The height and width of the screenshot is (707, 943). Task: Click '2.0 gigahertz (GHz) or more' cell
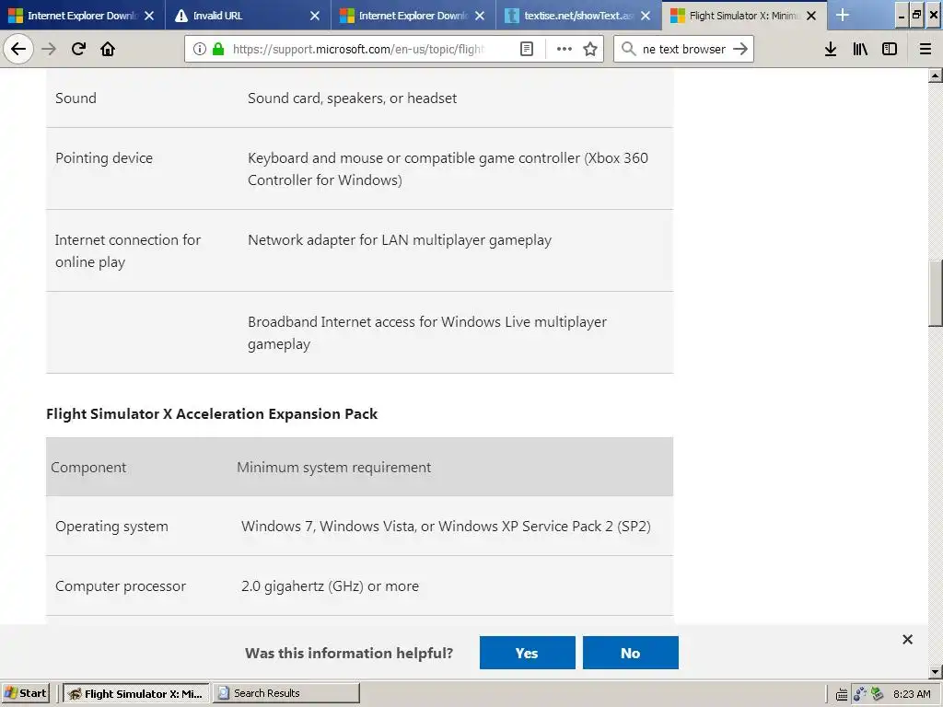pos(331,586)
